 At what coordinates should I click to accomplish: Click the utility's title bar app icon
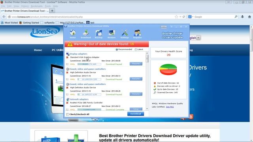click(66, 26)
